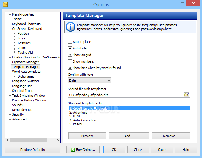202x158 pixels.
Task: Select Theme in the options tree
Action: (x=17, y=19)
